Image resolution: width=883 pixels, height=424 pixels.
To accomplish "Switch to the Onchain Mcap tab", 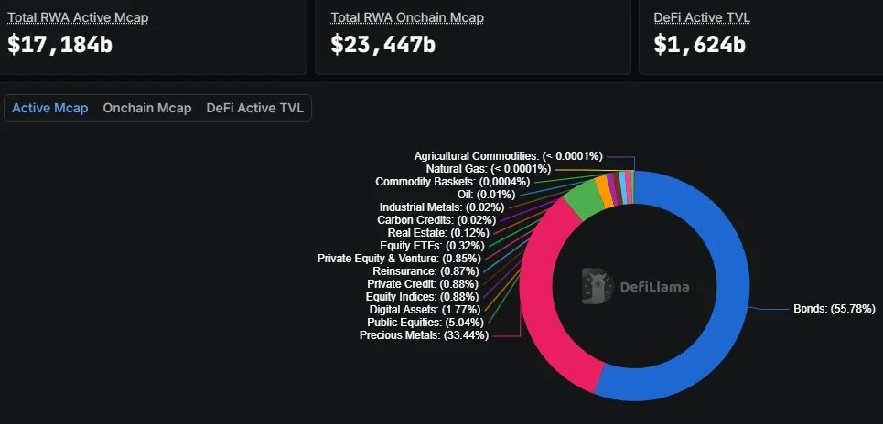I will 147,108.
